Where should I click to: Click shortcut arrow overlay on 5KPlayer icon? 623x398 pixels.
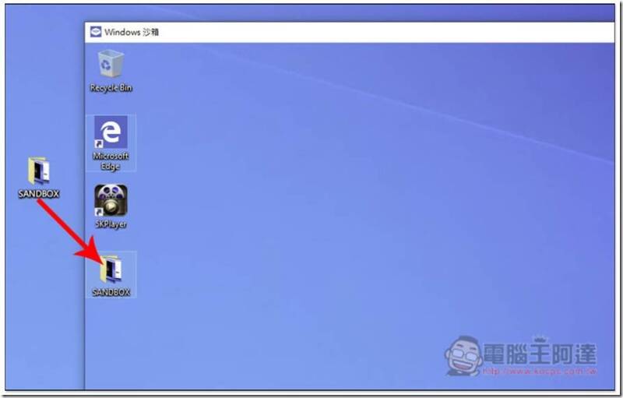[99, 212]
